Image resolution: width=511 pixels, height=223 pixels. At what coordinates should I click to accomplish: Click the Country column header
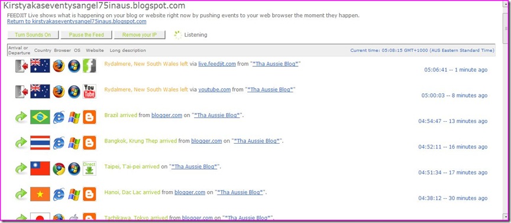tap(43, 50)
